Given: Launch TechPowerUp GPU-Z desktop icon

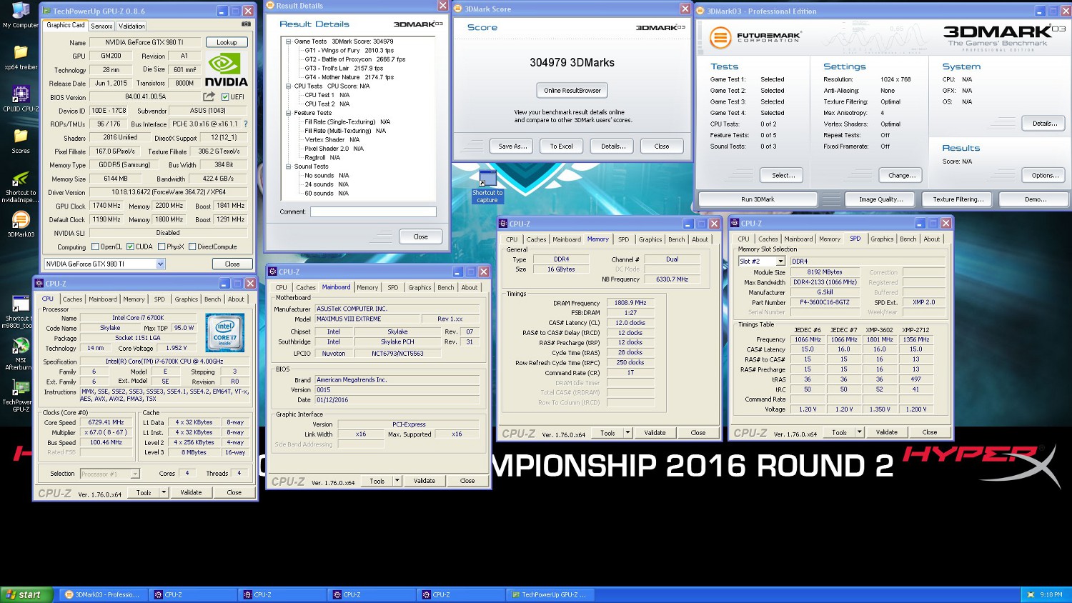Looking at the screenshot, I should 19,396.
